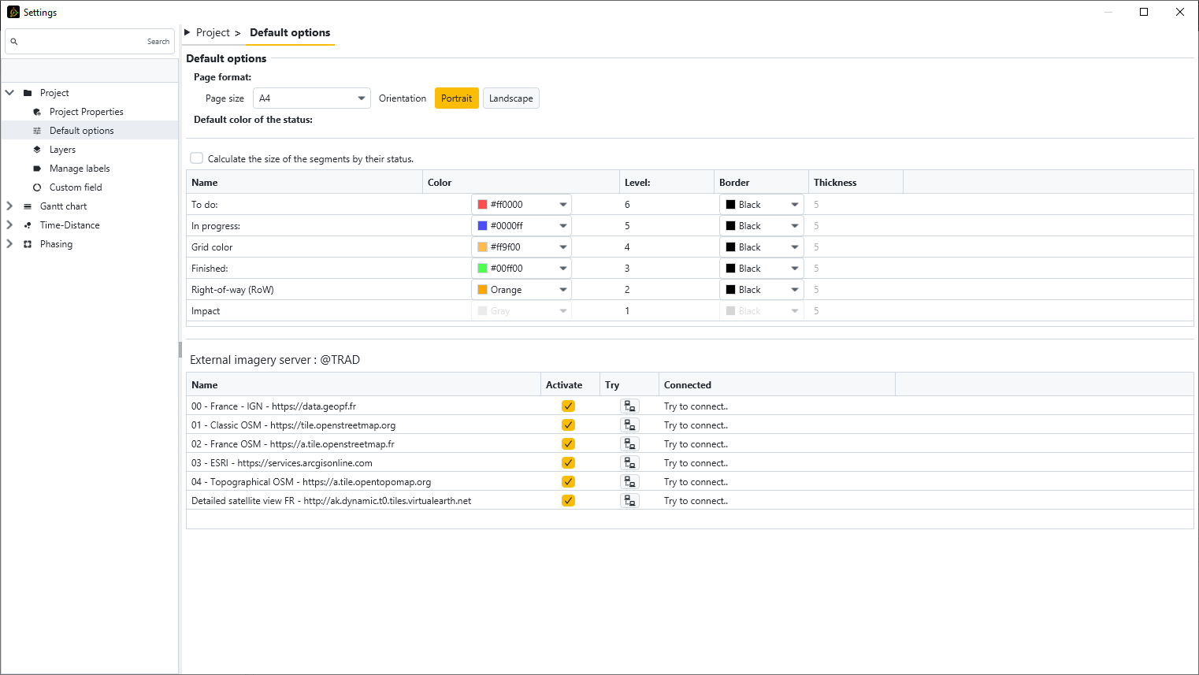Viewport: 1199px width, 675px height.
Task: Click the connection test icon for France IGN
Action: coord(629,406)
